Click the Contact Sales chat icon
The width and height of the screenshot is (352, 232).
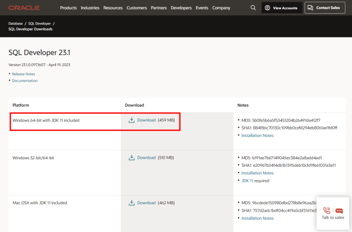coord(310,8)
